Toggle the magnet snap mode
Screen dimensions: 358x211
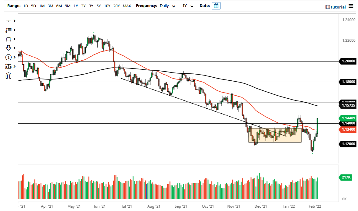pos(8,76)
